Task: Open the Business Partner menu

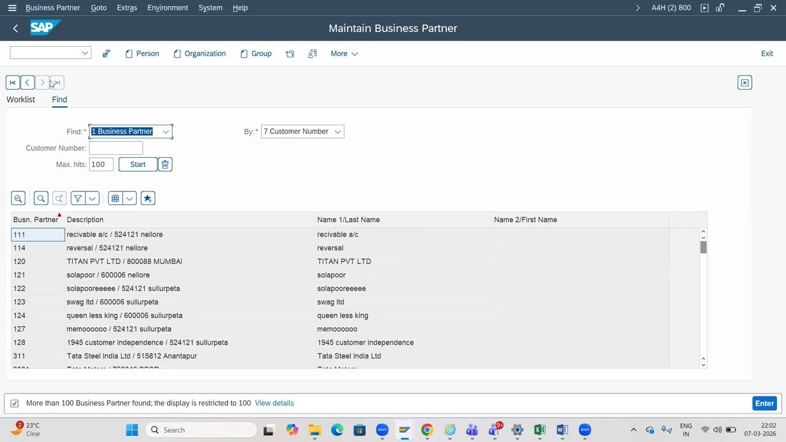Action: (x=53, y=8)
